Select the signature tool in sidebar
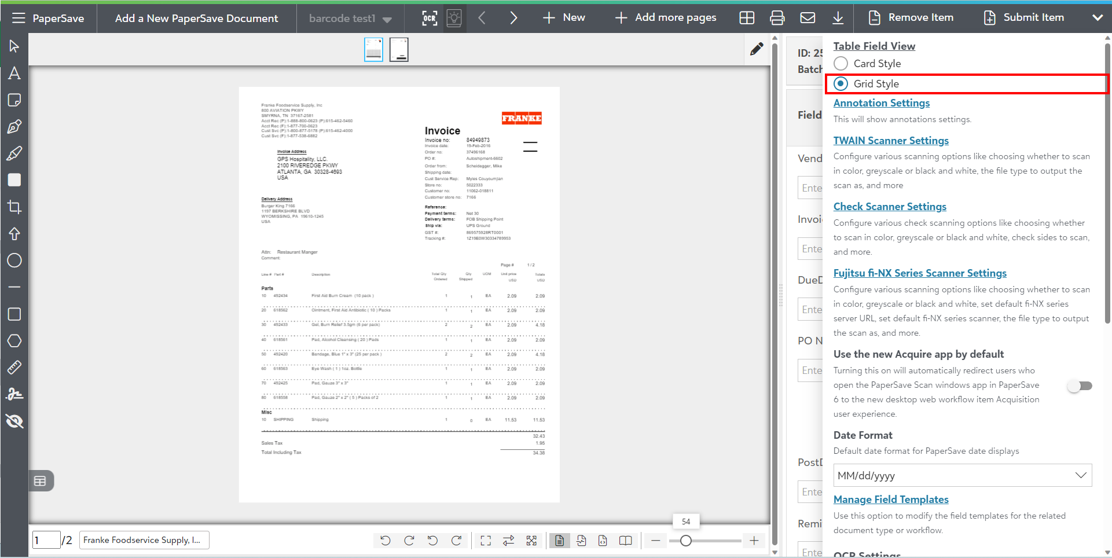Image resolution: width=1112 pixels, height=558 pixels. (14, 394)
